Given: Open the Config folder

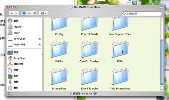Looking at the screenshot, I should click(59, 24).
